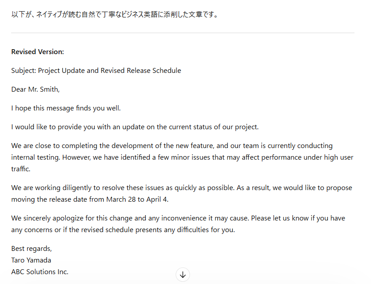
Task: Click the "Best regards," closing line
Action: [31, 249]
